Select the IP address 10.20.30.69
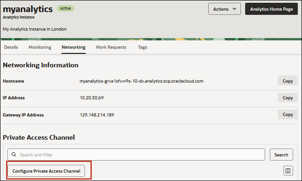The image size is (302, 181). point(92,98)
